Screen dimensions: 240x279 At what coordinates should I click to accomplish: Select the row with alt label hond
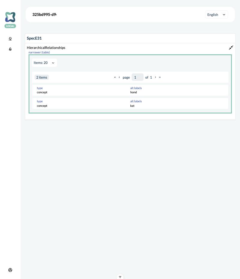click(130, 90)
